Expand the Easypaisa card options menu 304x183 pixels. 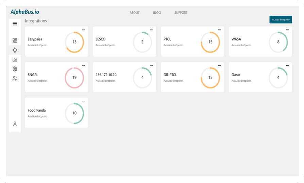tap(84, 30)
